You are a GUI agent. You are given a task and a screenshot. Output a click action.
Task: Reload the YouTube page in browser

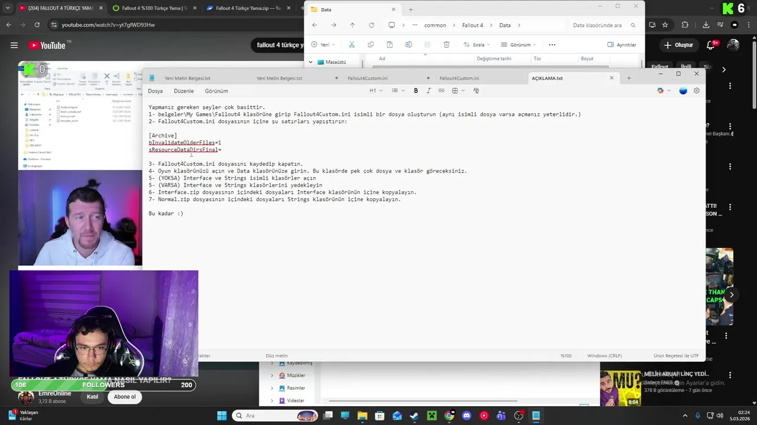pos(37,25)
